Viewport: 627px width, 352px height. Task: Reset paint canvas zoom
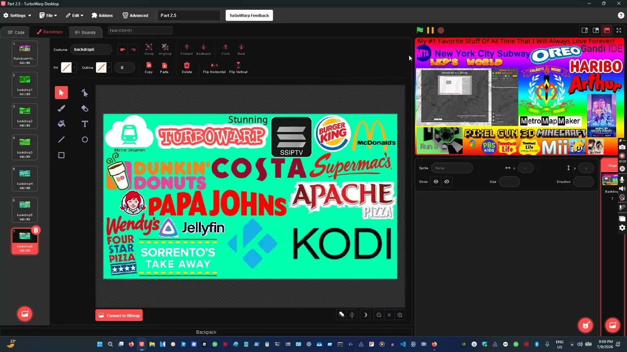389,315
